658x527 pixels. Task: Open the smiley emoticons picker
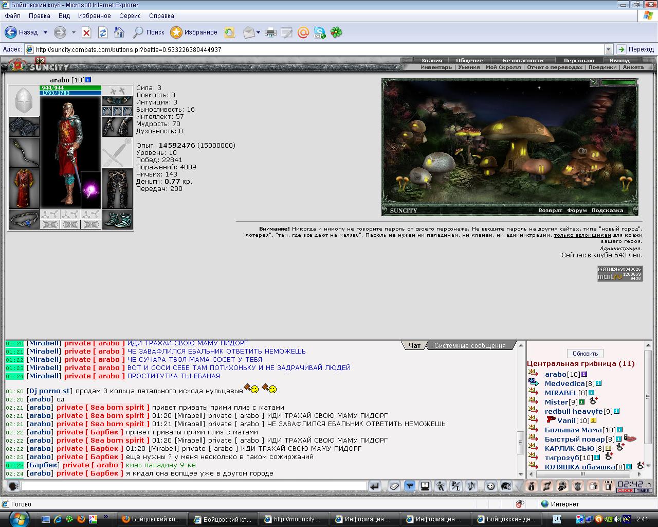(x=491, y=486)
